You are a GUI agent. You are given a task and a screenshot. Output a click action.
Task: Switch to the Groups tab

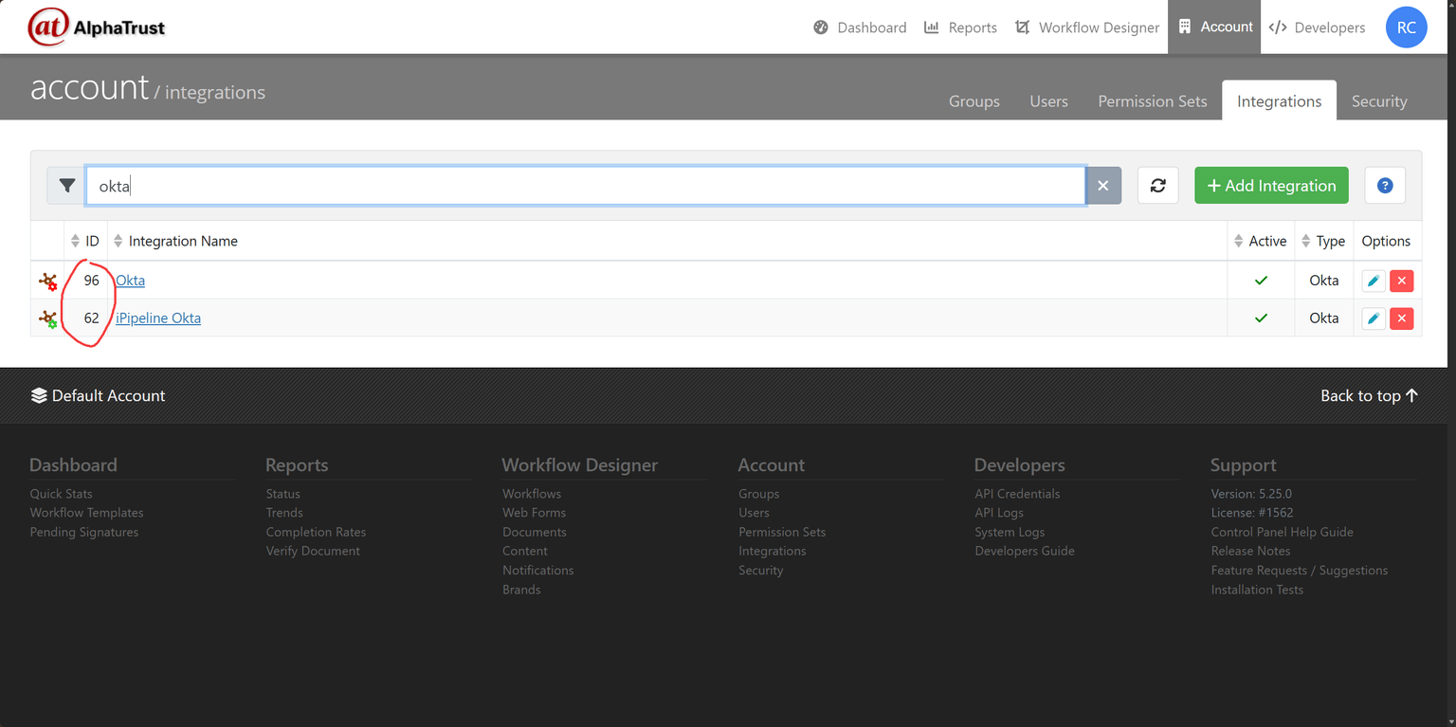pos(974,100)
